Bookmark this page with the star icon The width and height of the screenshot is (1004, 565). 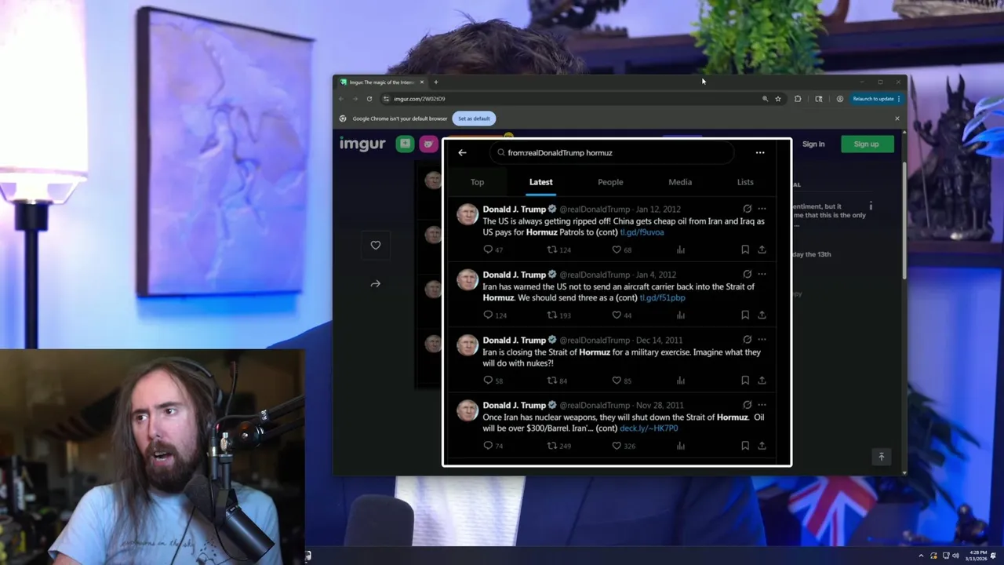click(x=778, y=99)
